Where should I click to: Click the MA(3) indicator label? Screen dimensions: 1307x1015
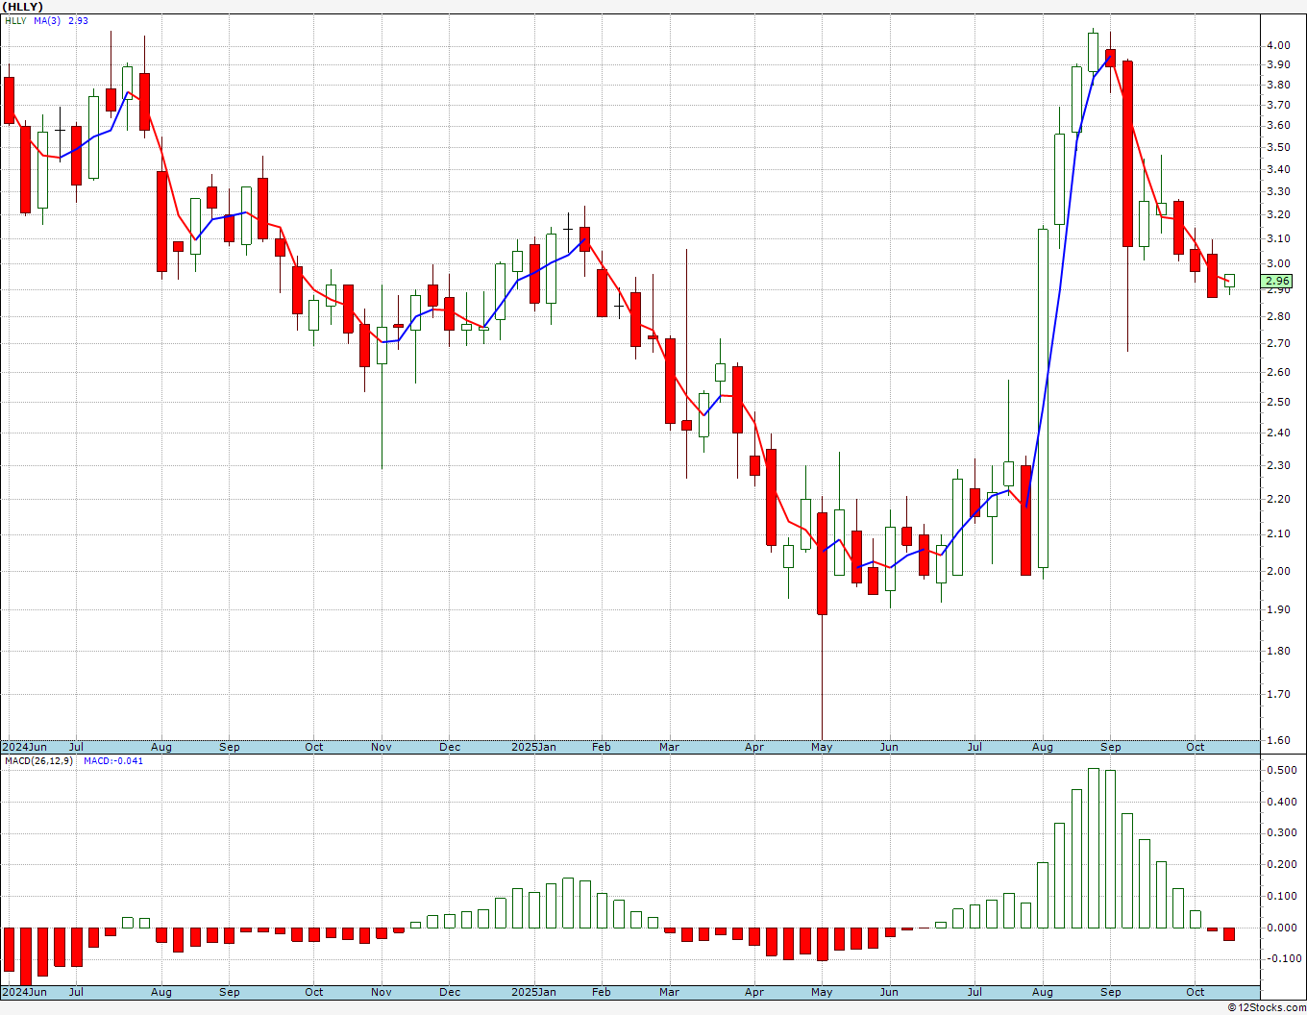tap(47, 20)
